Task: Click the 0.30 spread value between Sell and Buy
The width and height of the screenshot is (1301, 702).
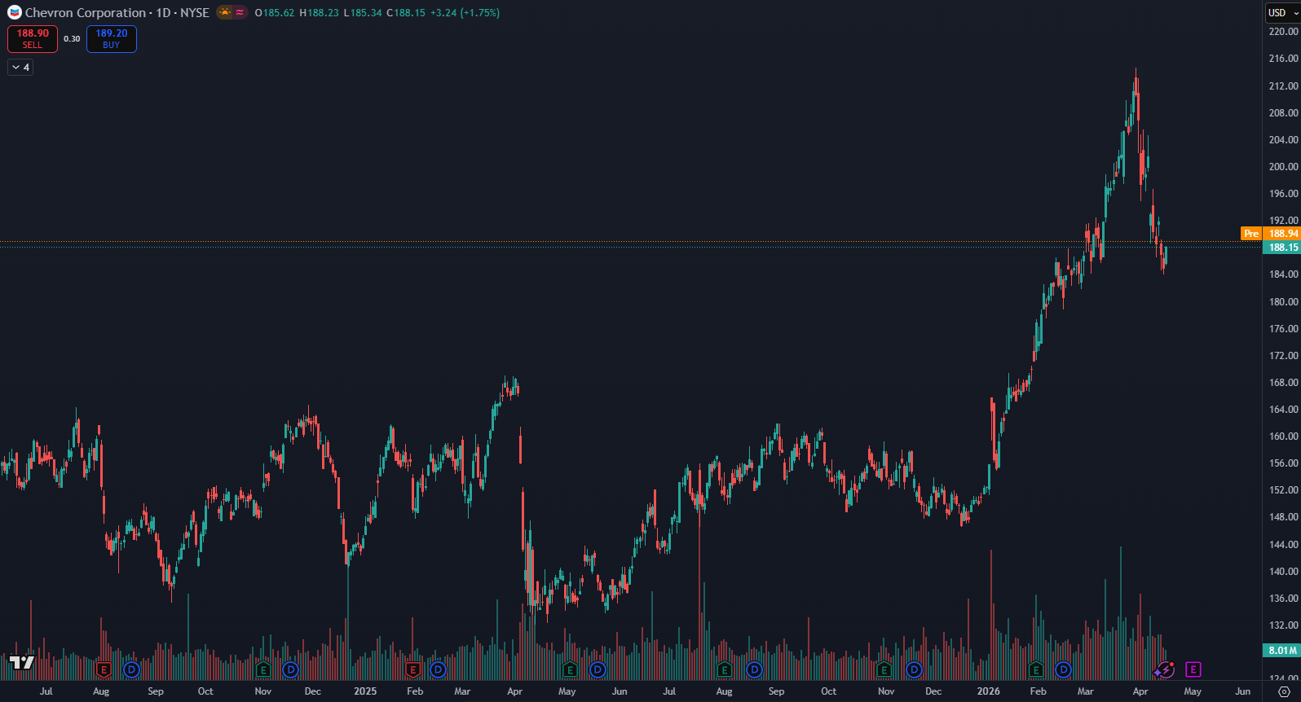Action: point(72,39)
